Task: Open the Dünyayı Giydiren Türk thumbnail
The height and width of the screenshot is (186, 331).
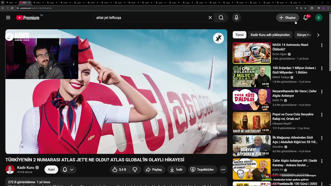Action: tap(252, 146)
